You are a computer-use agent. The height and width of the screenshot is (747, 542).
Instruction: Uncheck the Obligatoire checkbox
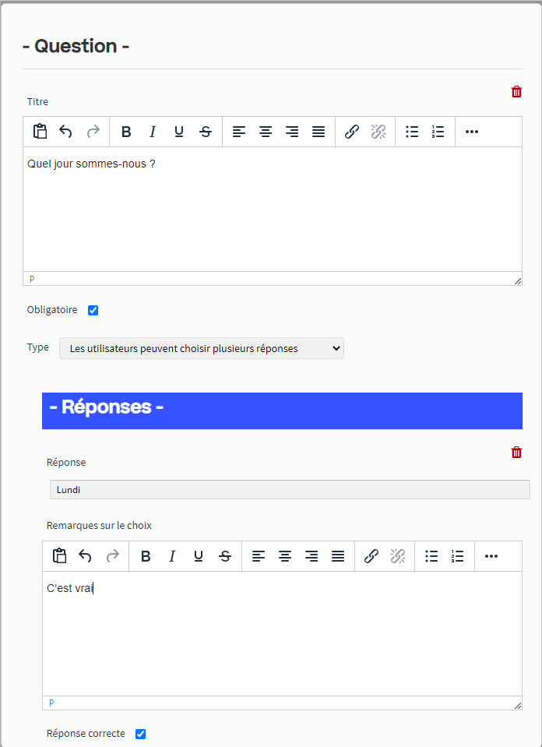coord(93,310)
